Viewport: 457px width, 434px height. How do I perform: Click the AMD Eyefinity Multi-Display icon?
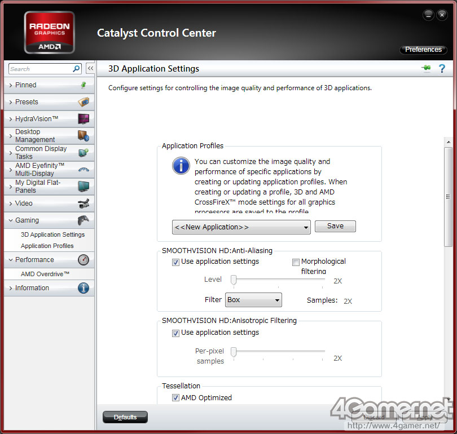pos(84,170)
